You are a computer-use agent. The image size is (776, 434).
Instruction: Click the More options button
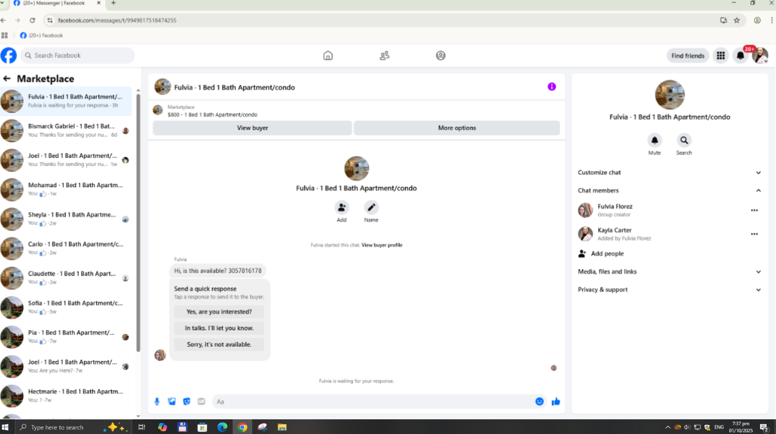457,128
